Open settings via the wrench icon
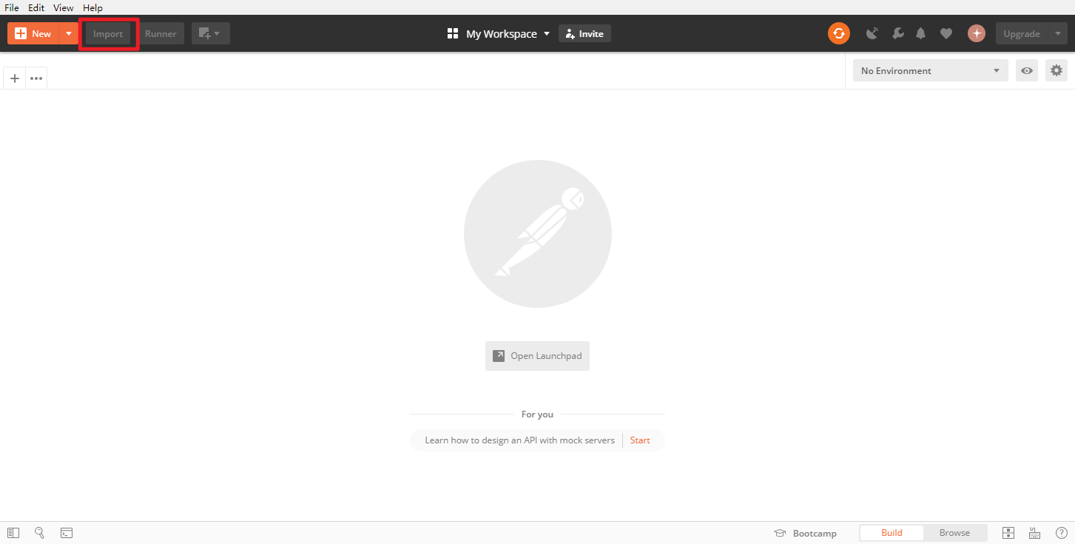The width and height of the screenshot is (1075, 544). point(897,33)
